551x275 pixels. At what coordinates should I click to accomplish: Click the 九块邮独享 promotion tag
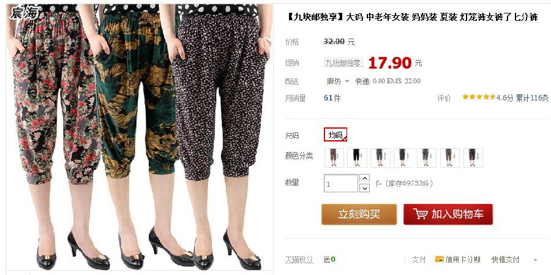[343, 63]
